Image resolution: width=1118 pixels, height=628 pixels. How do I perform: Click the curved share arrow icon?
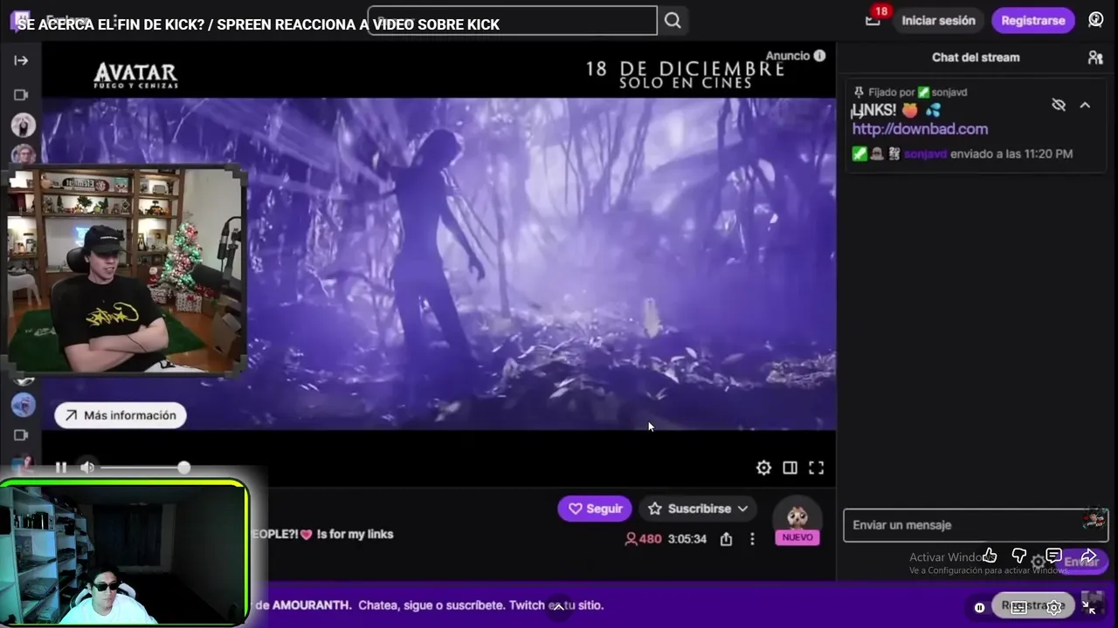[x=1088, y=556]
